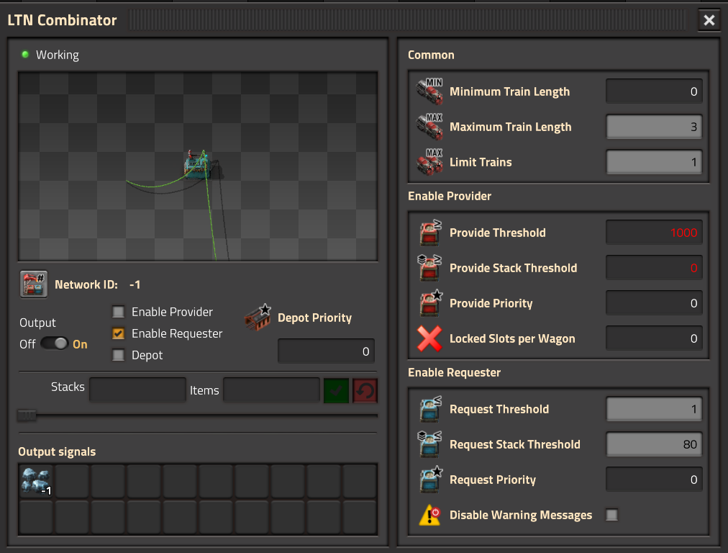Image resolution: width=728 pixels, height=553 pixels.
Task: Enable the Provider checkbox
Action: (119, 311)
